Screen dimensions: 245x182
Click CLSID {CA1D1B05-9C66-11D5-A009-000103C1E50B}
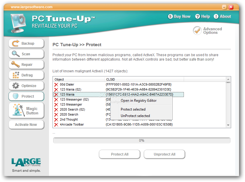tap(139, 125)
